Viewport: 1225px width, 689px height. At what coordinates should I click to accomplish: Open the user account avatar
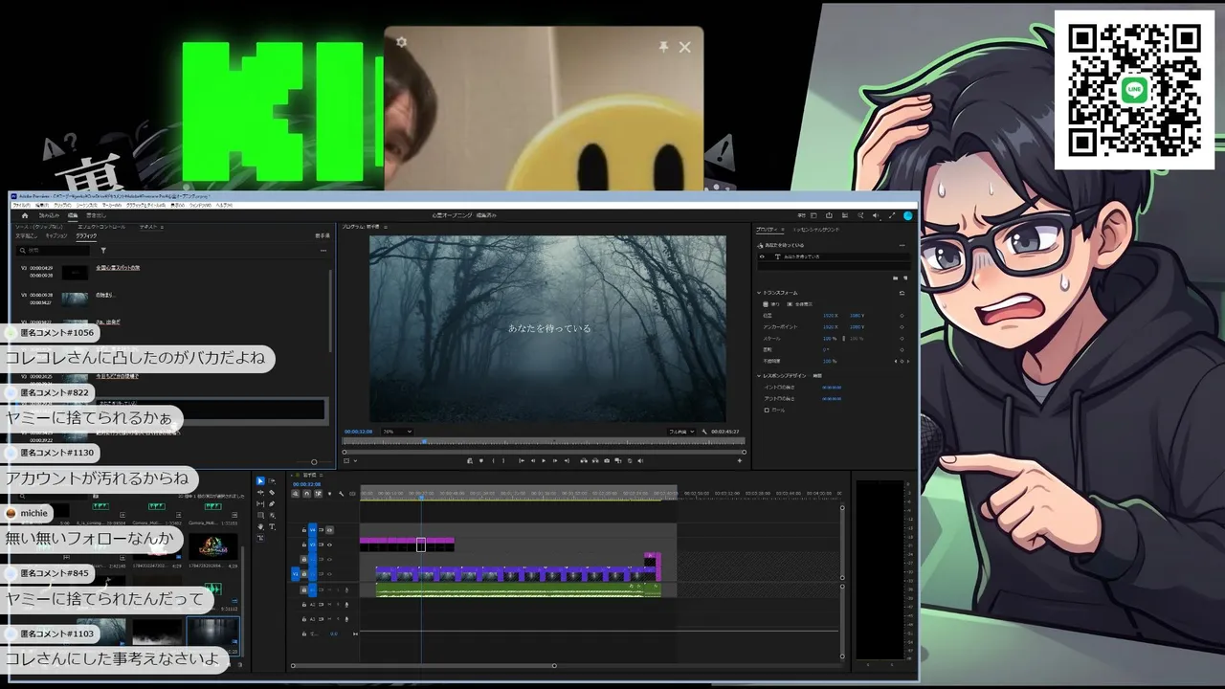coord(908,216)
